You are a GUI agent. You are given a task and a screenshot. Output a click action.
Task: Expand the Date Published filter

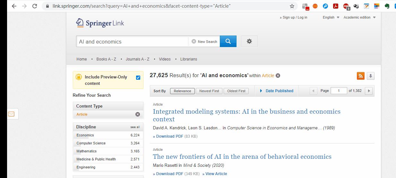coord(276,91)
